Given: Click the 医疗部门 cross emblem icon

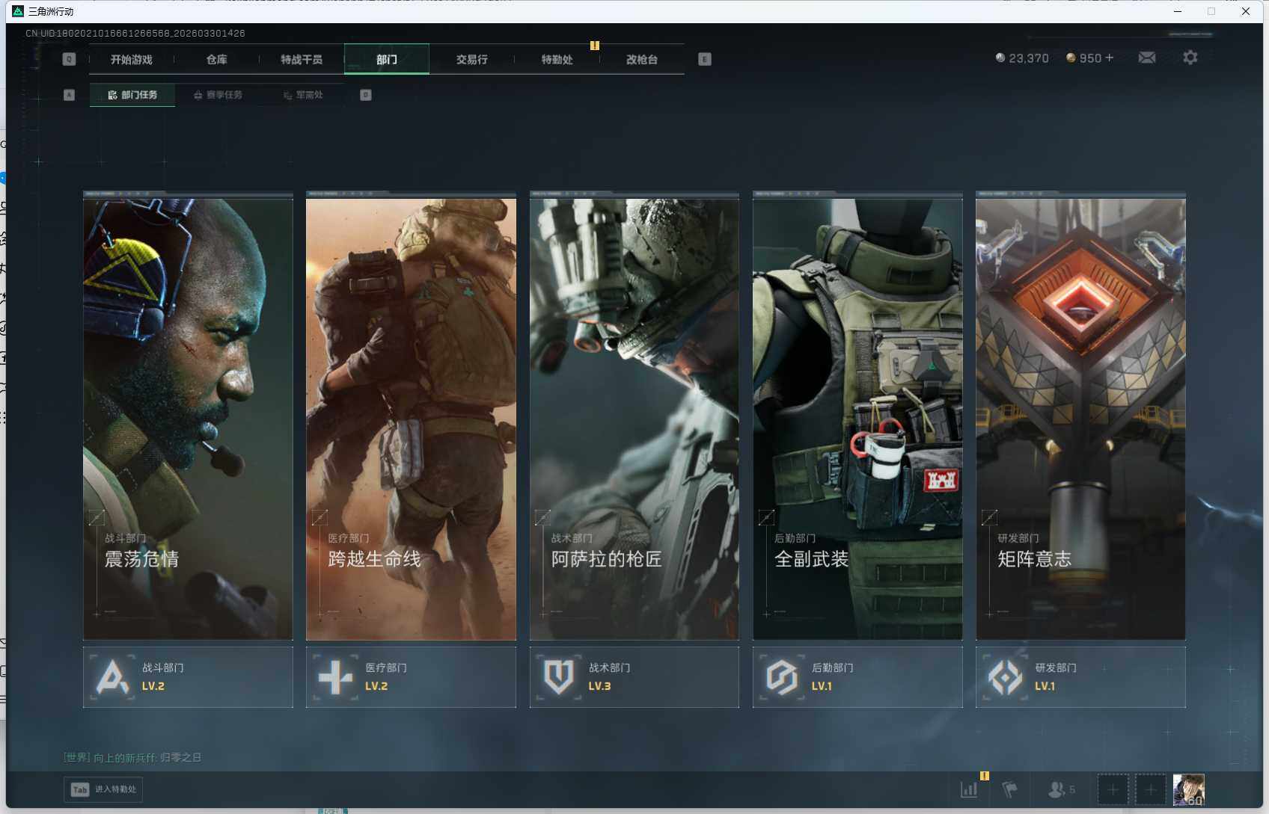Looking at the screenshot, I should point(335,676).
